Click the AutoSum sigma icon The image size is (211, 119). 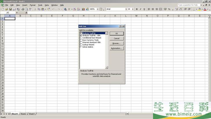click(69, 9)
